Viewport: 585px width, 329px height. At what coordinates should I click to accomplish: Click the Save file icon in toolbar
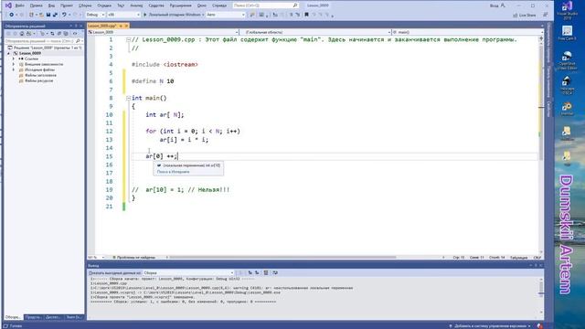coord(48,15)
